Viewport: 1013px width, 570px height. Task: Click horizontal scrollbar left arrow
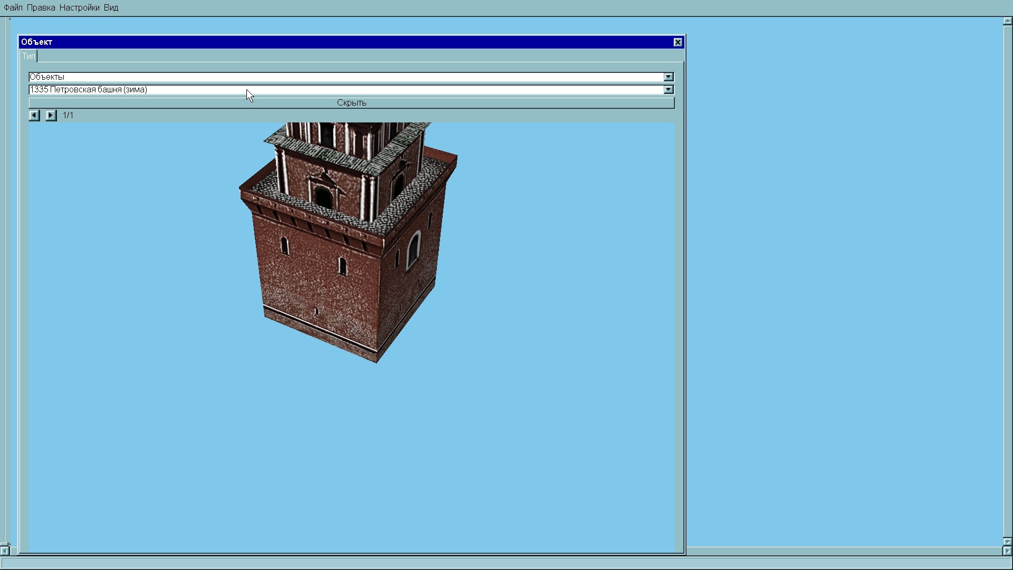5,551
